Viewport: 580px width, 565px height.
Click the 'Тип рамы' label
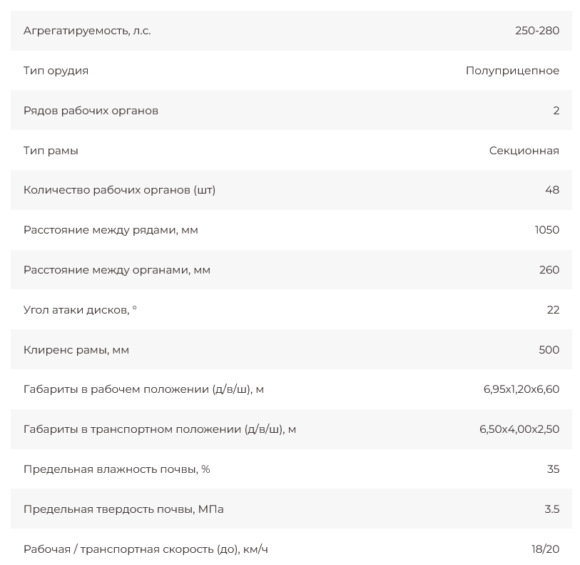click(x=51, y=151)
